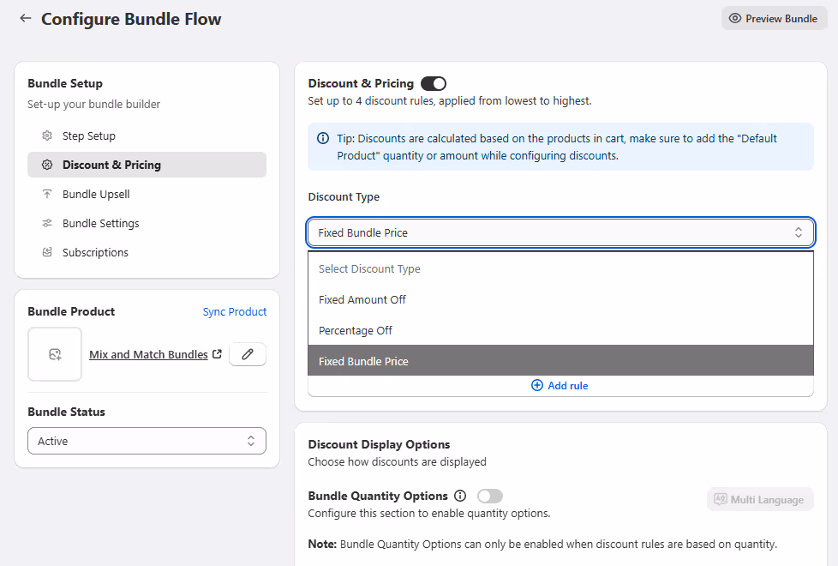Click the bundle product image placeholder
This screenshot has height=566, width=838.
coord(55,354)
